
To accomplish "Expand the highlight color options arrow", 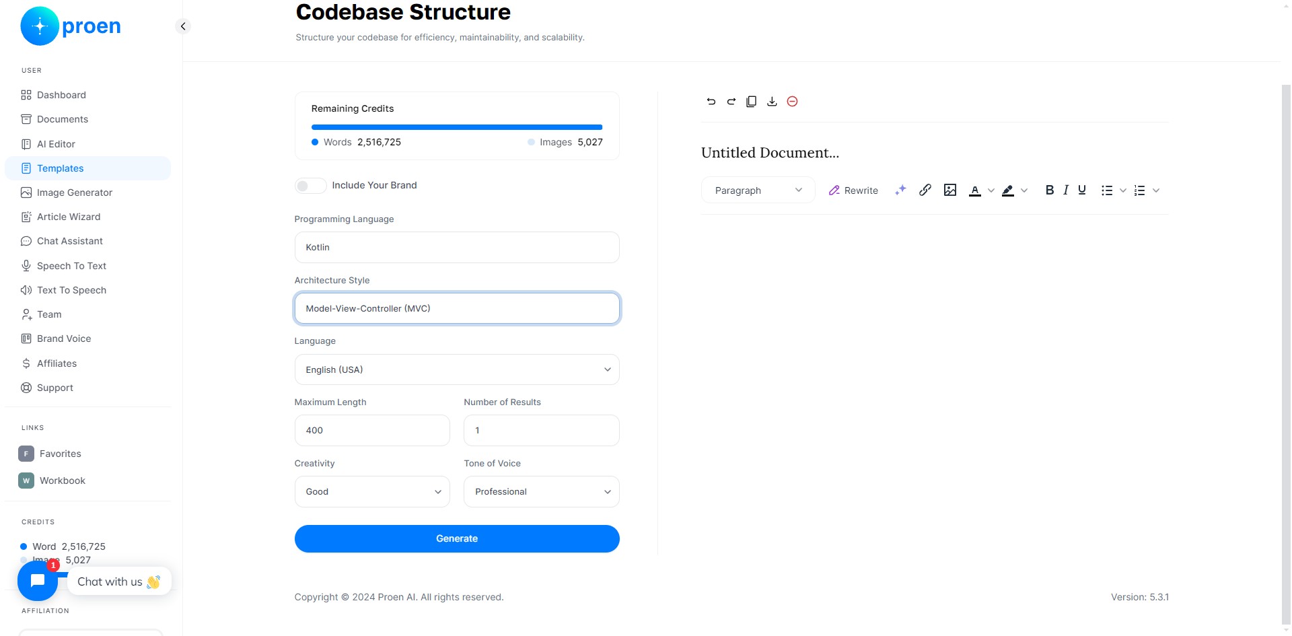I will point(1024,190).
